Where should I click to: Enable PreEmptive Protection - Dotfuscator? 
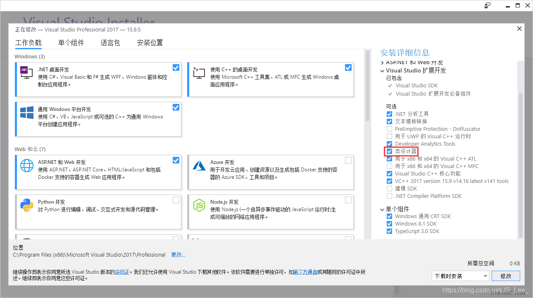click(389, 129)
